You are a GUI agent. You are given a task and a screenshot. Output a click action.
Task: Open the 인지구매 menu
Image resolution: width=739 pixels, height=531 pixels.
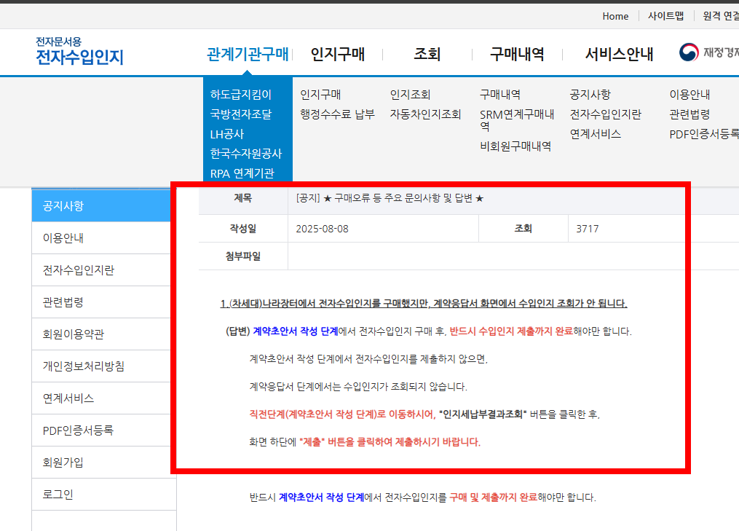(x=337, y=53)
